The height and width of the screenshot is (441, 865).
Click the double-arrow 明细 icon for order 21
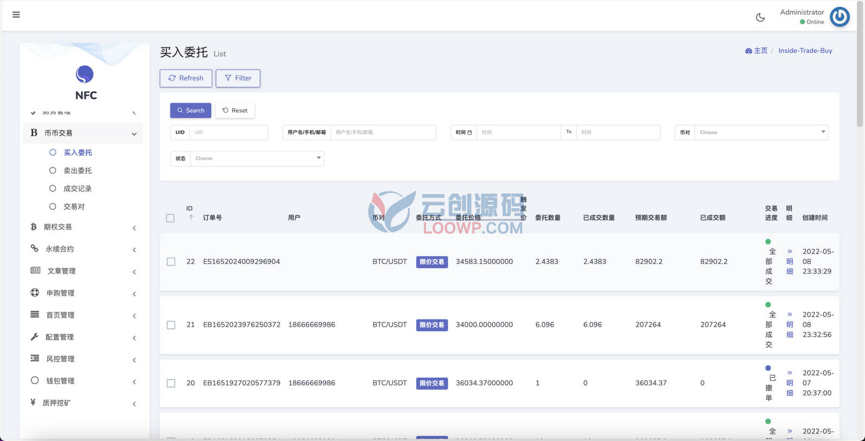pos(789,315)
